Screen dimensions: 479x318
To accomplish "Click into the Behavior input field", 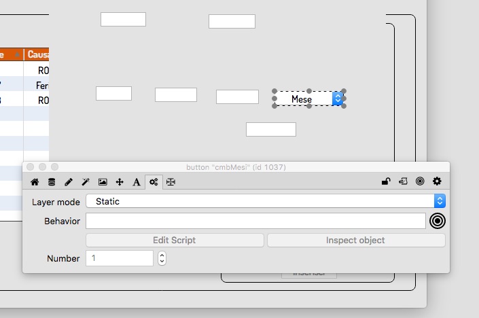I will [x=255, y=221].
